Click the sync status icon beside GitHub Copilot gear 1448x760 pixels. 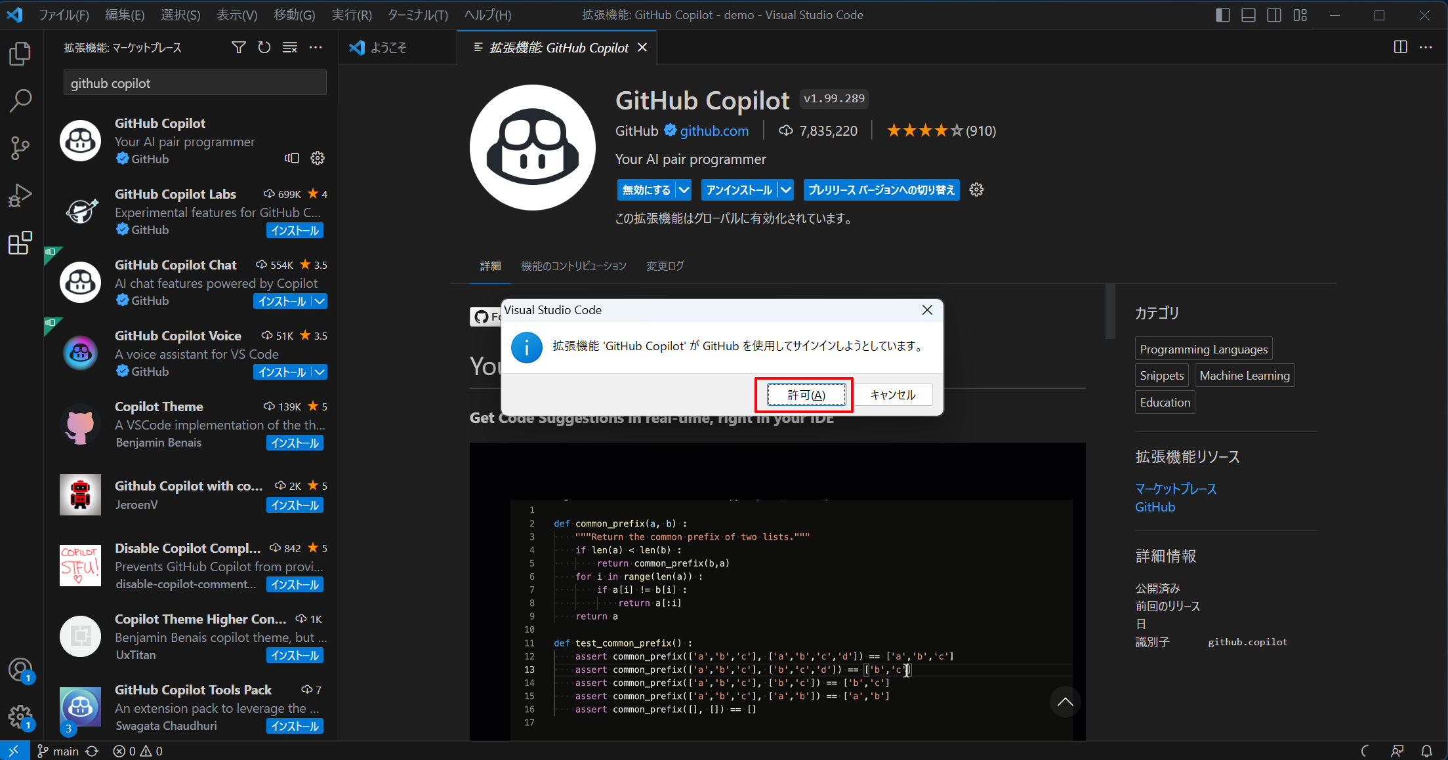pyautogui.click(x=292, y=158)
